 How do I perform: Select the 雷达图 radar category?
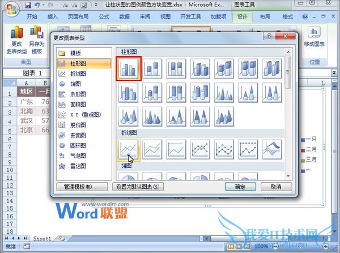(x=84, y=166)
